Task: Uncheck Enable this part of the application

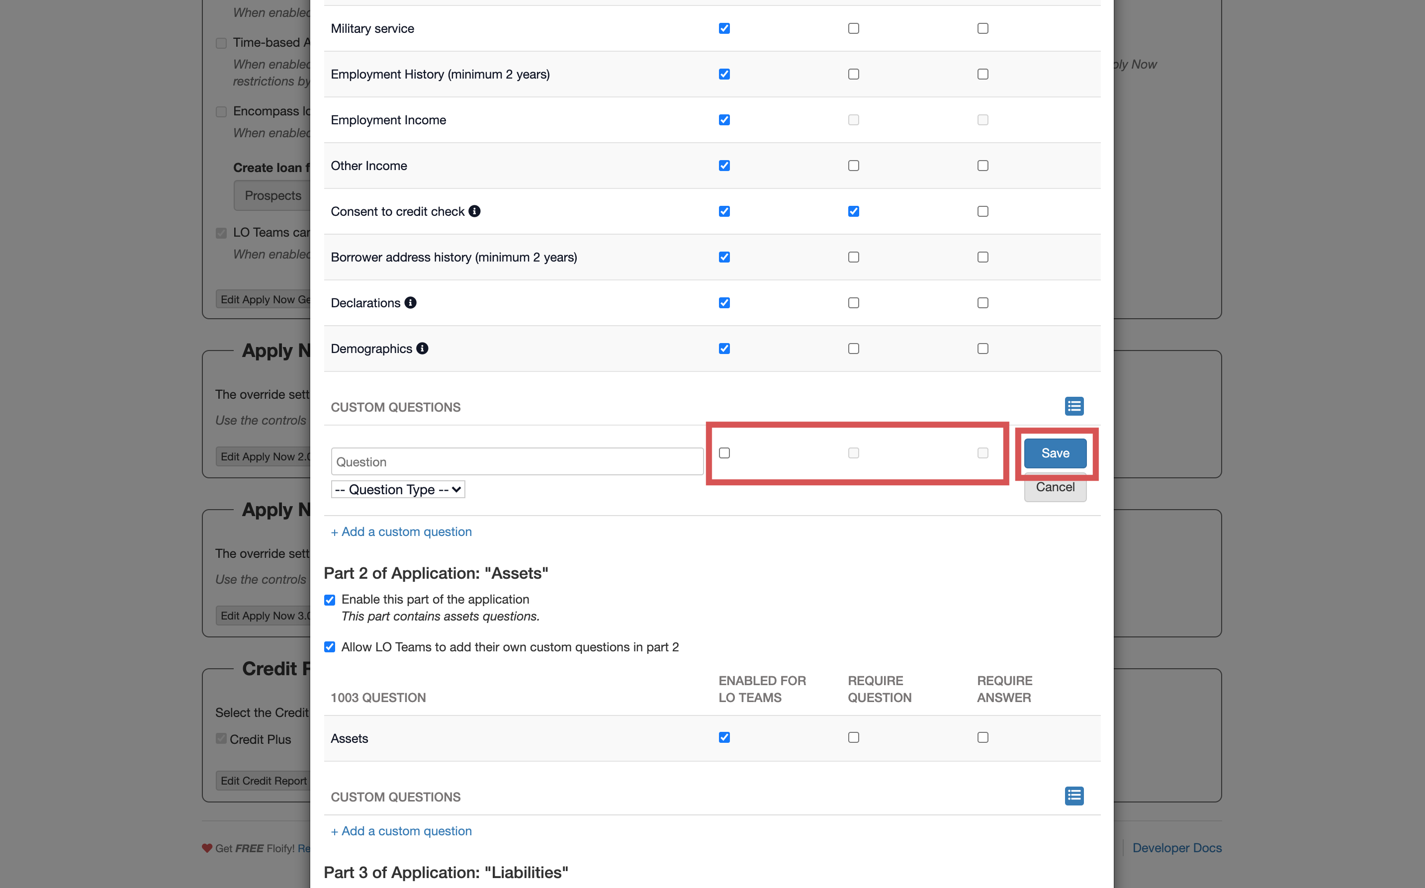Action: pos(329,600)
